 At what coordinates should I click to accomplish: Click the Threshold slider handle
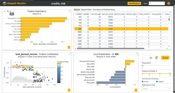click(142, 66)
